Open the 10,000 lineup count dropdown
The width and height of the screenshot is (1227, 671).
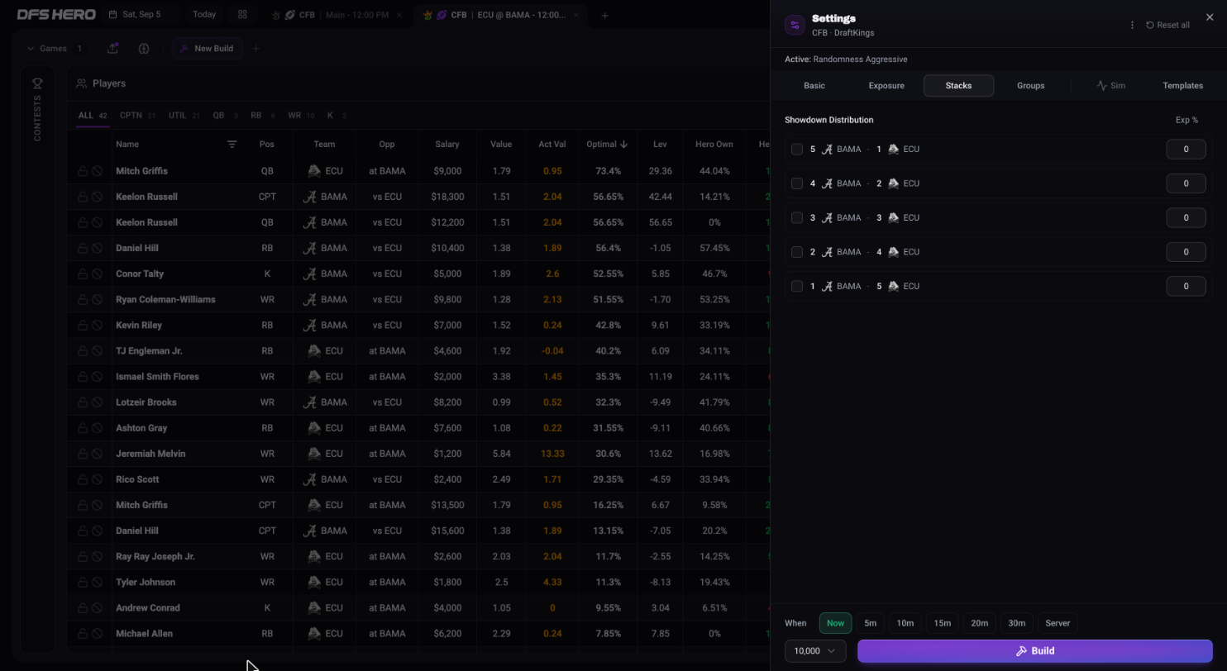815,651
